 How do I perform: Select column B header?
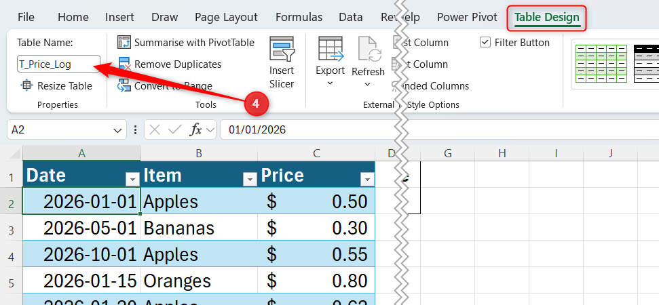199,154
